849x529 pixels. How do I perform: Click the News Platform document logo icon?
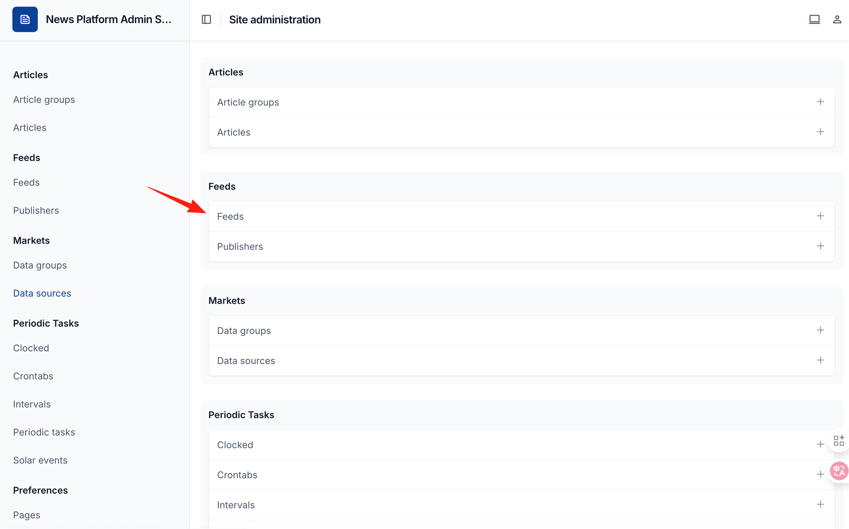(25, 20)
